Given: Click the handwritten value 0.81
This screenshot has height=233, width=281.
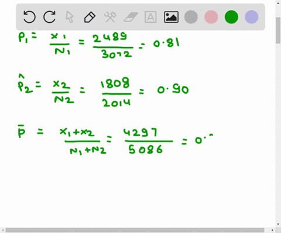Looking at the screenshot, I should [166, 43].
